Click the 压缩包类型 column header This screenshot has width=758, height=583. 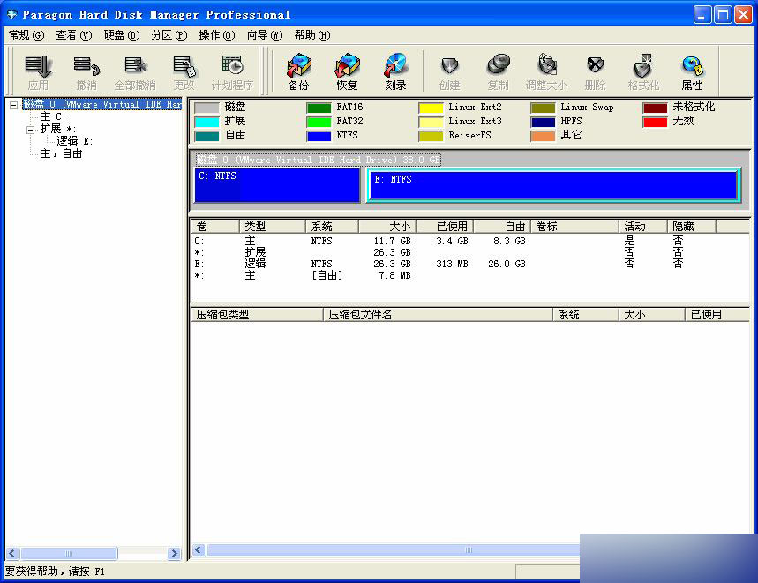pos(257,315)
